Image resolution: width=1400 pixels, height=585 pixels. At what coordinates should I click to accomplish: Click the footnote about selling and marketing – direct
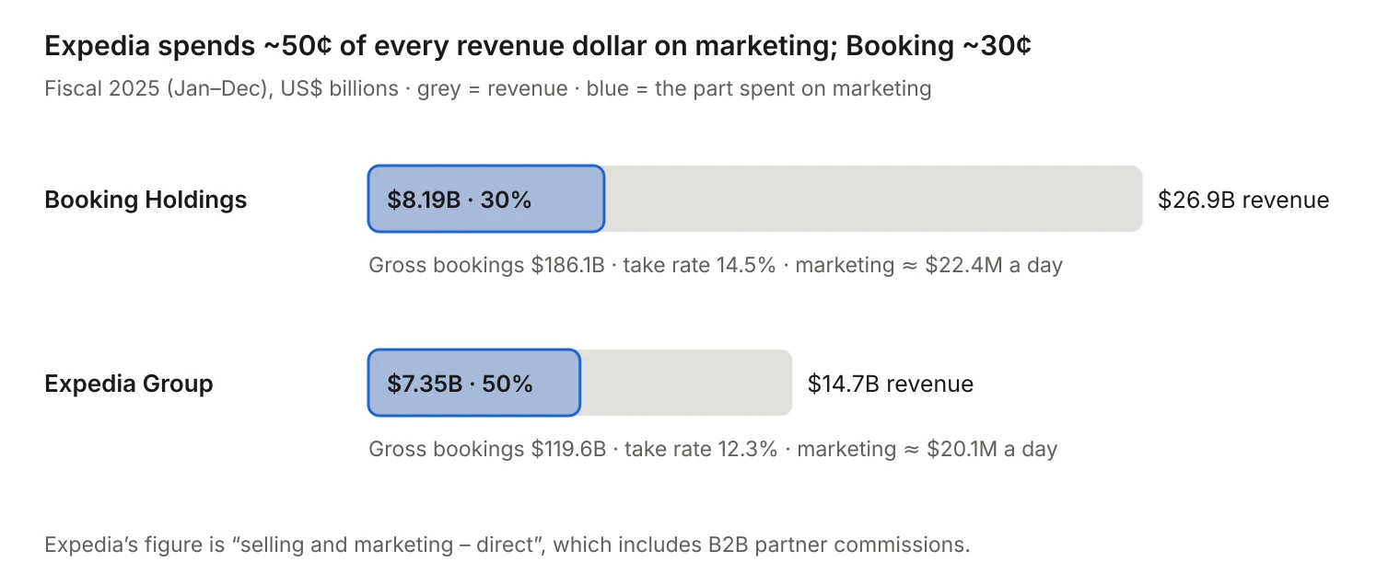507,545
